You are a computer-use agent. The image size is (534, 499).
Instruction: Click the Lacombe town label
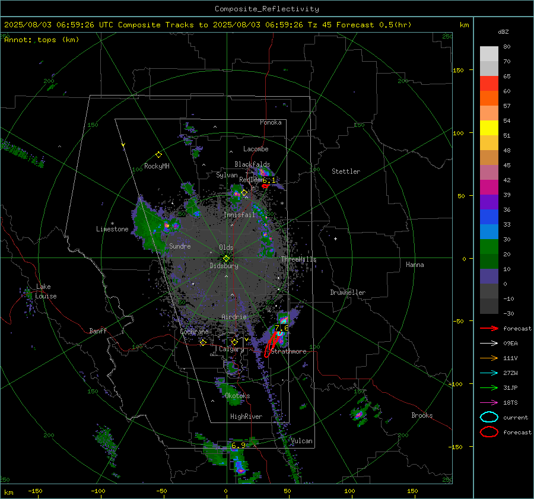[256, 149]
